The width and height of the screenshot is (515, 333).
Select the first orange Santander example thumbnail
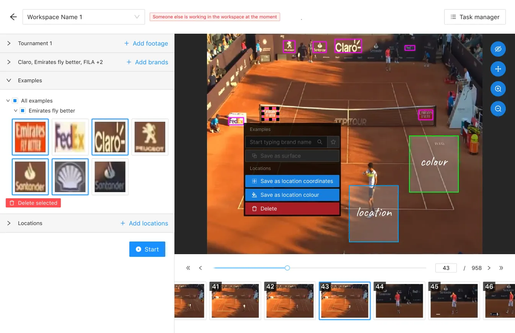point(30,177)
